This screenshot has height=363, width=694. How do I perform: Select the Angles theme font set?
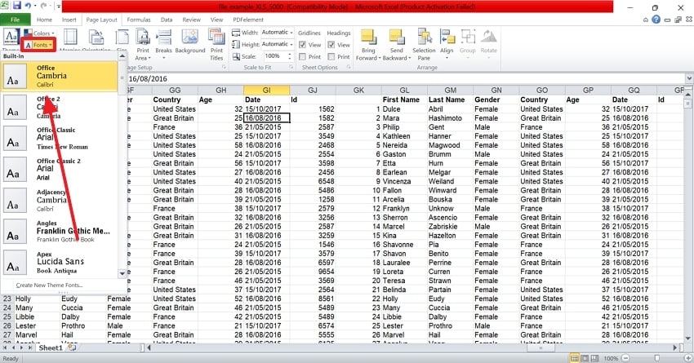click(60, 232)
